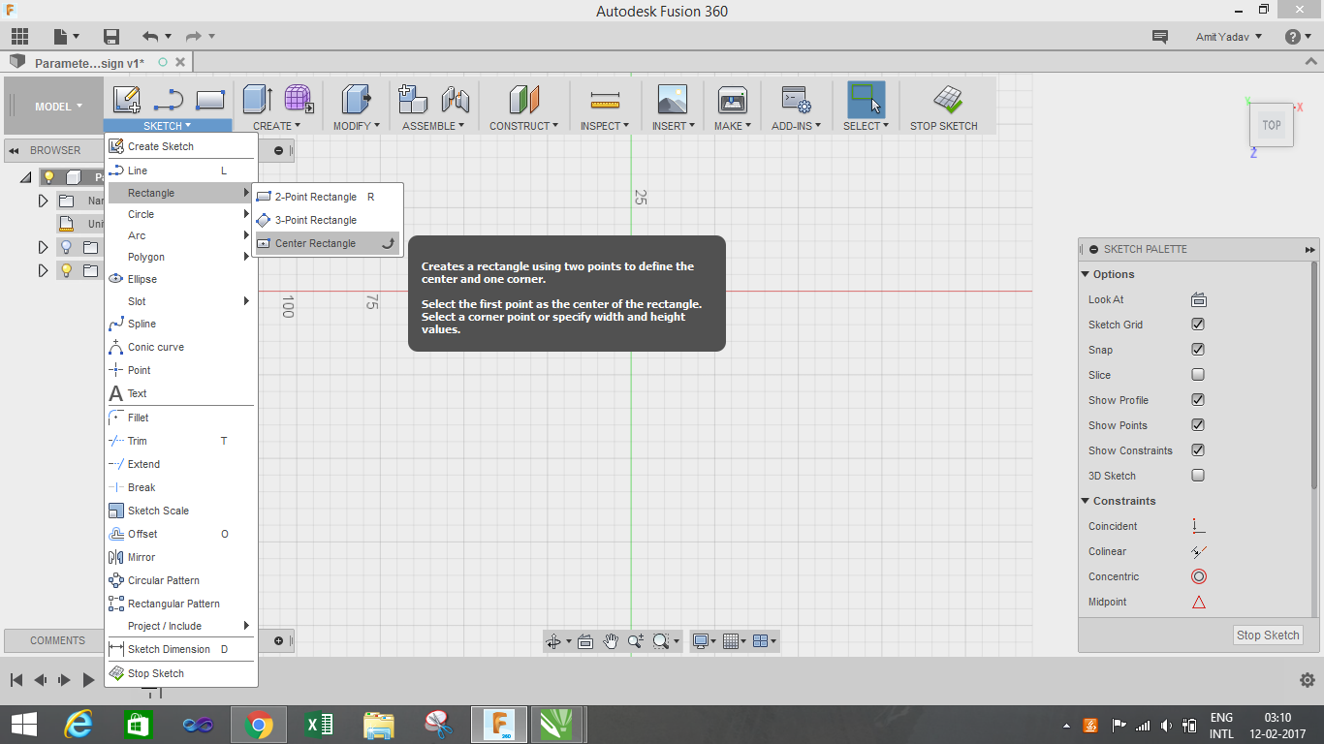The image size is (1324, 744).
Task: Choose Center Rectangle from submenu
Action: tap(328, 243)
